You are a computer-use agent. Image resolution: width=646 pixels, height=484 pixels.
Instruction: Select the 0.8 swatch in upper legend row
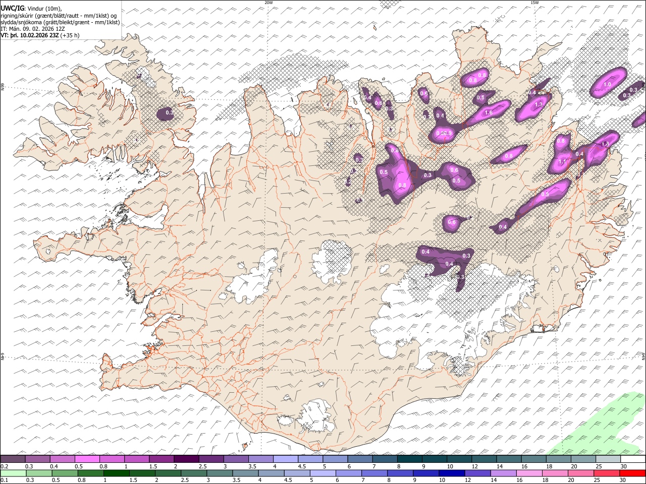coord(112,459)
